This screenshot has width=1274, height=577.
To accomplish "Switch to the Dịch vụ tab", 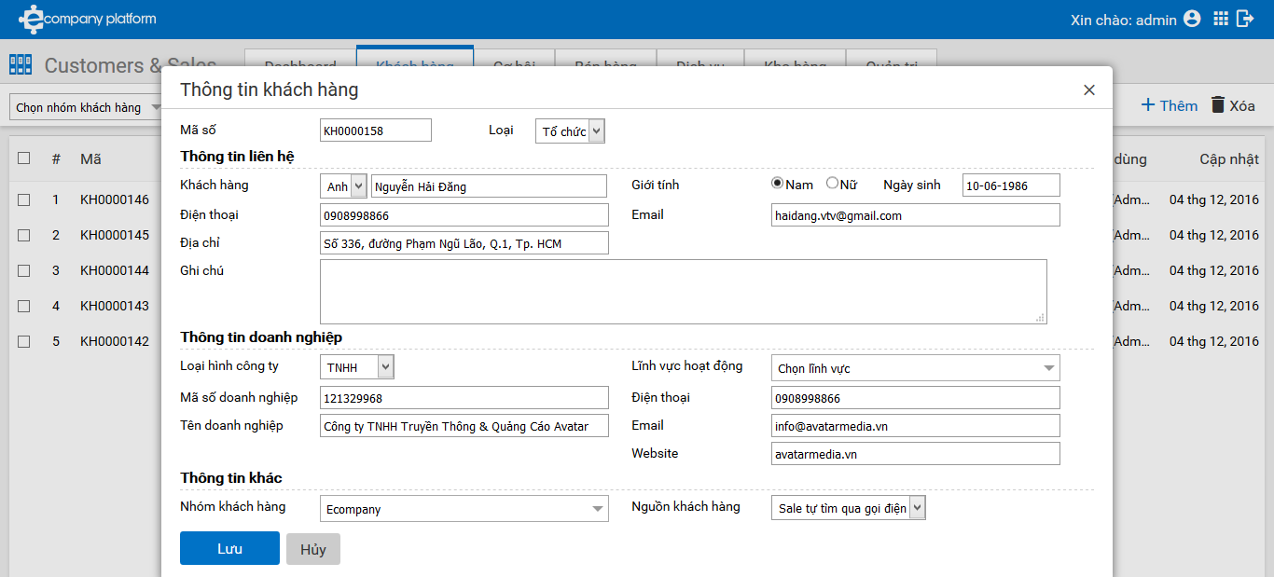I will coord(700,59).
